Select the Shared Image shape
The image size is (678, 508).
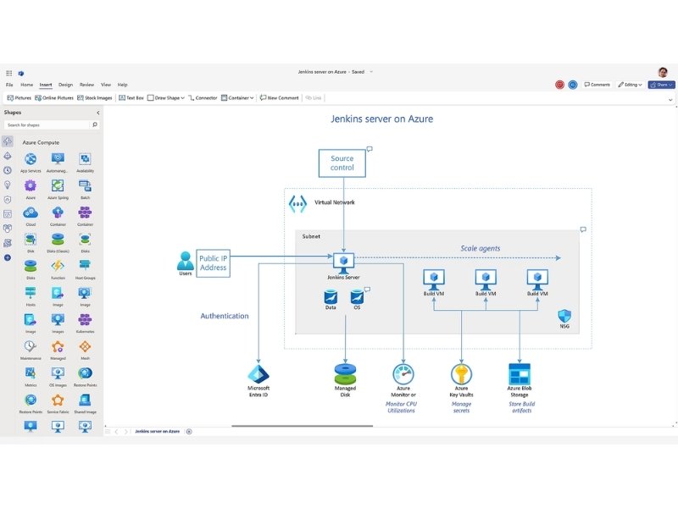[x=86, y=404]
